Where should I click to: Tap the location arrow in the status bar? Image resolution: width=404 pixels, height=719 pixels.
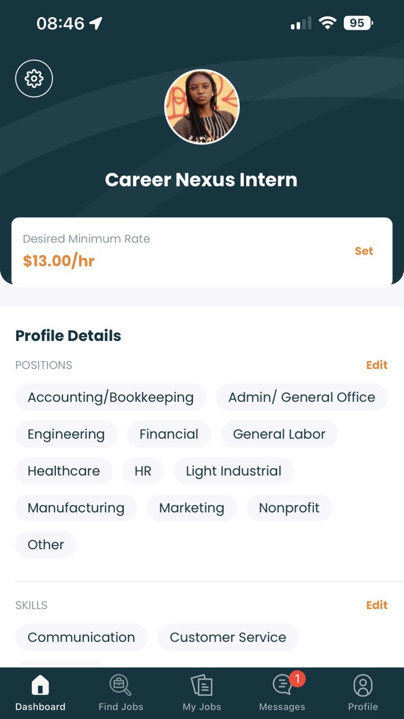pyautogui.click(x=96, y=22)
